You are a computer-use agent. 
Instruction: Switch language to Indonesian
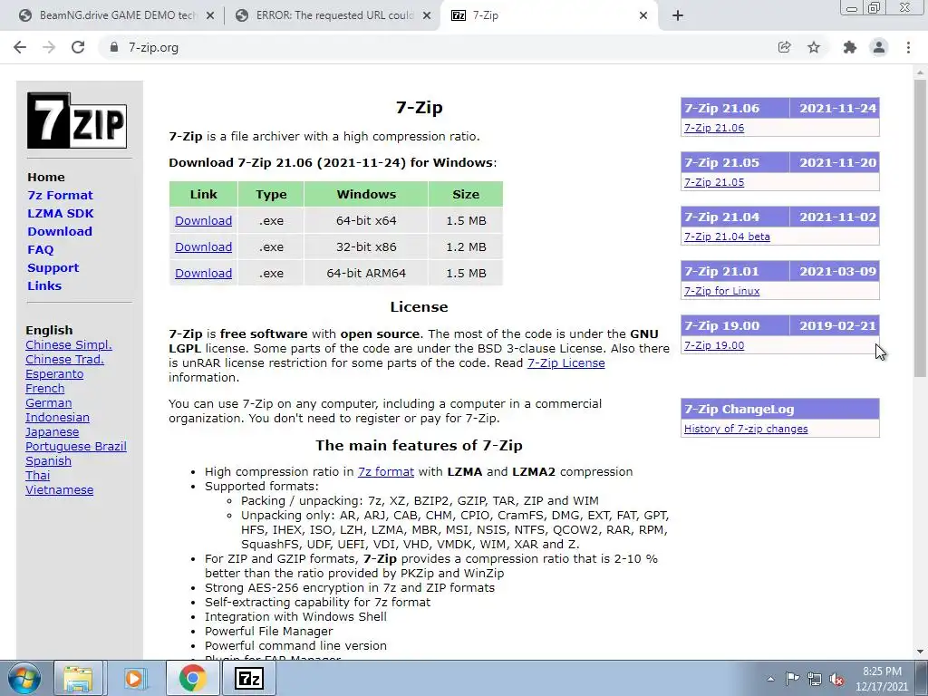tap(57, 417)
